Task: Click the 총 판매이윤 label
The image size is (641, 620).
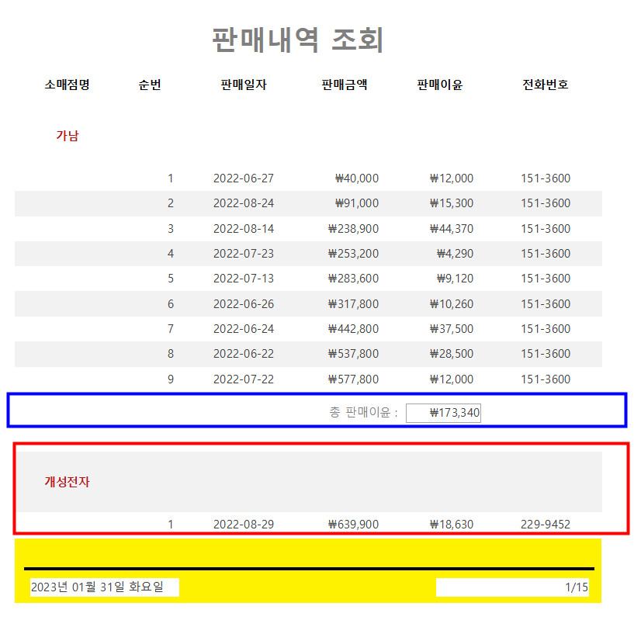Action: coord(363,413)
